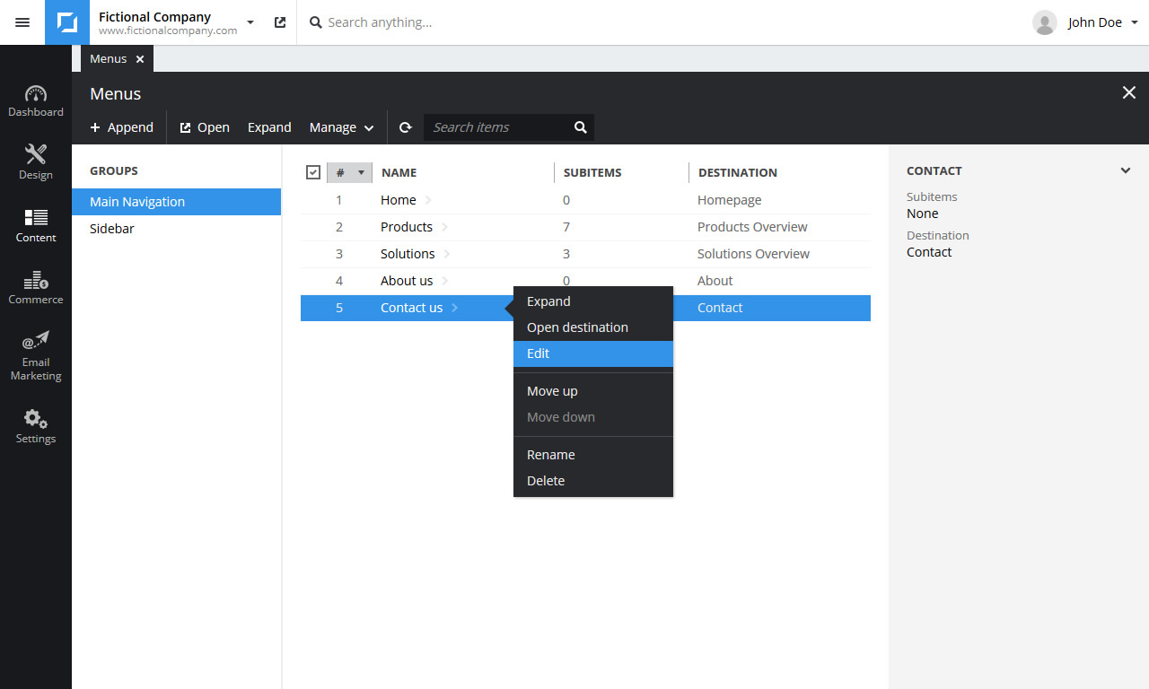
Task: Select the Sidebar group
Action: [x=112, y=229]
